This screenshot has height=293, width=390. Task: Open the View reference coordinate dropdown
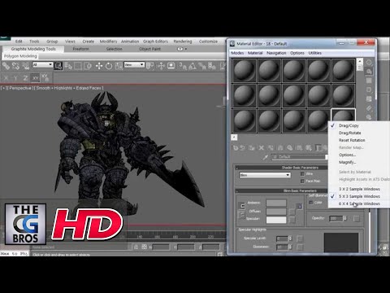tap(134, 65)
